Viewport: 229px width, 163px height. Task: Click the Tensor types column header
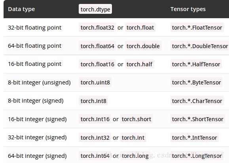(x=188, y=9)
